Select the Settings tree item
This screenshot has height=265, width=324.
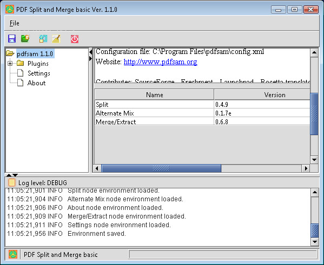pyautogui.click(x=39, y=73)
